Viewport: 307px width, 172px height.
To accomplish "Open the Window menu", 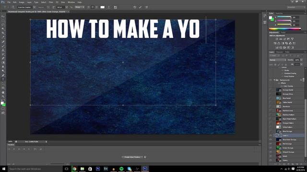I will coord(71,2).
